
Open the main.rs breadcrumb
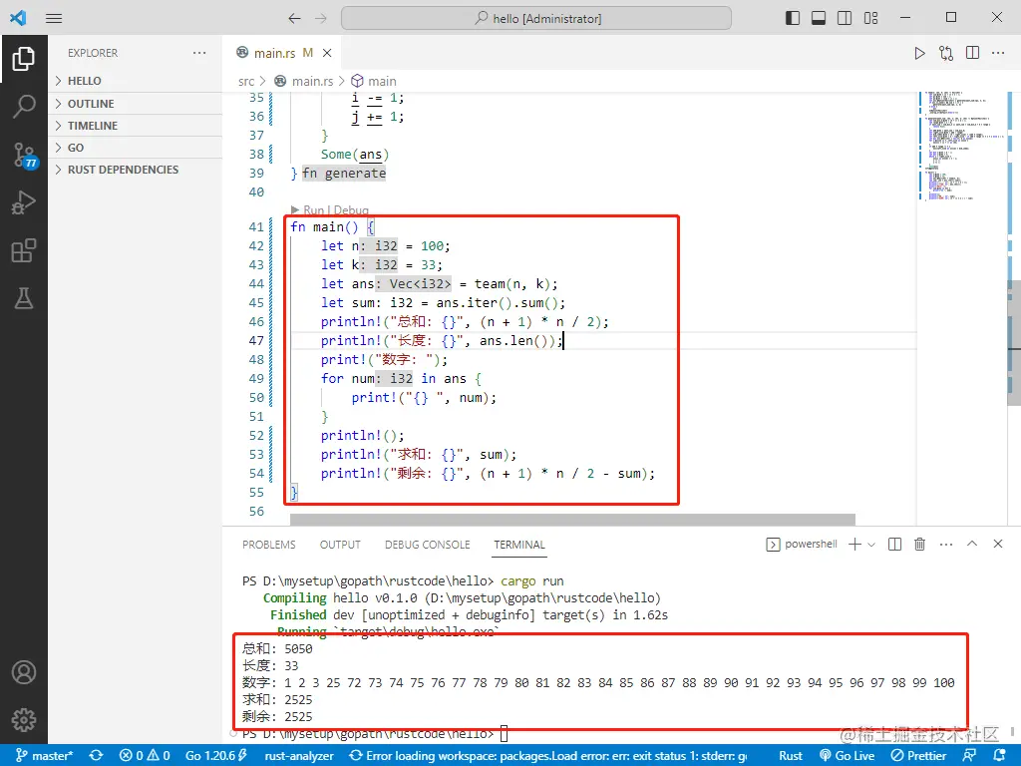[304, 81]
